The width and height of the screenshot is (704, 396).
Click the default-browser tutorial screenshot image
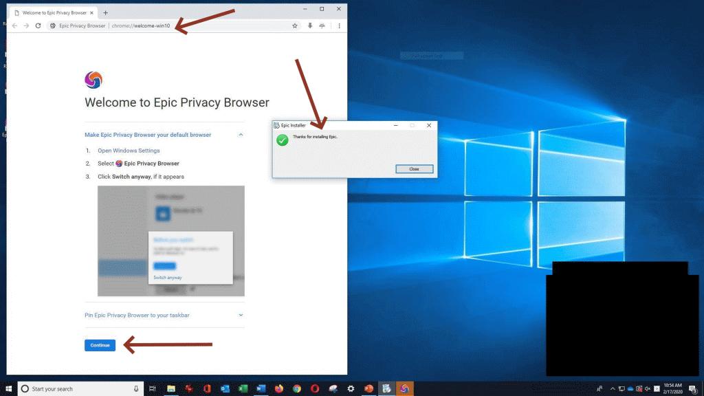pos(171,241)
